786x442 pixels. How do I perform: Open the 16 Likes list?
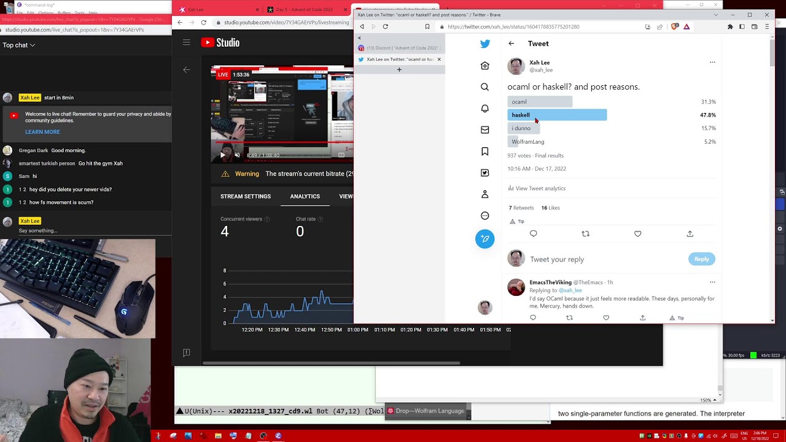[x=550, y=208]
